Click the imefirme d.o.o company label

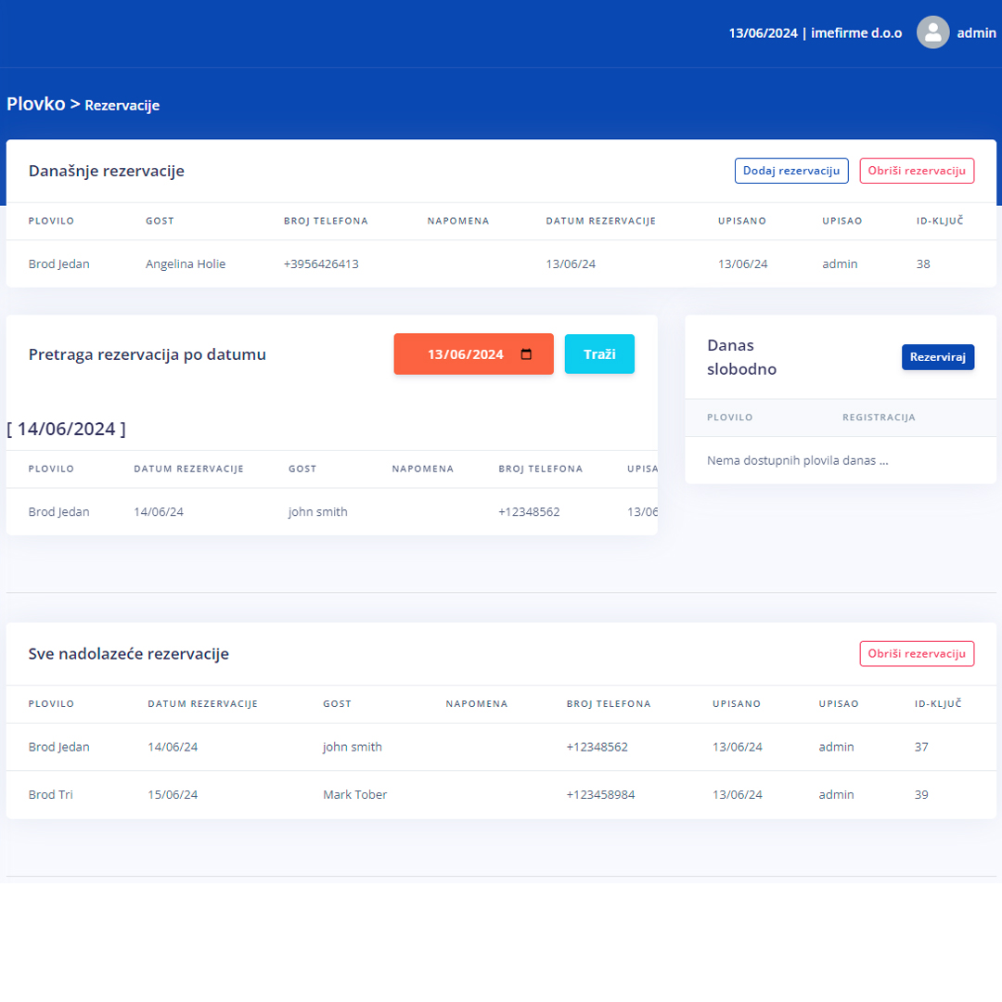tap(856, 32)
